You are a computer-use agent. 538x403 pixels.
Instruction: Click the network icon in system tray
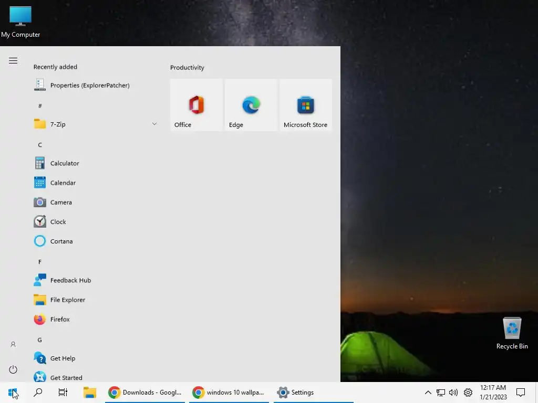tap(441, 393)
